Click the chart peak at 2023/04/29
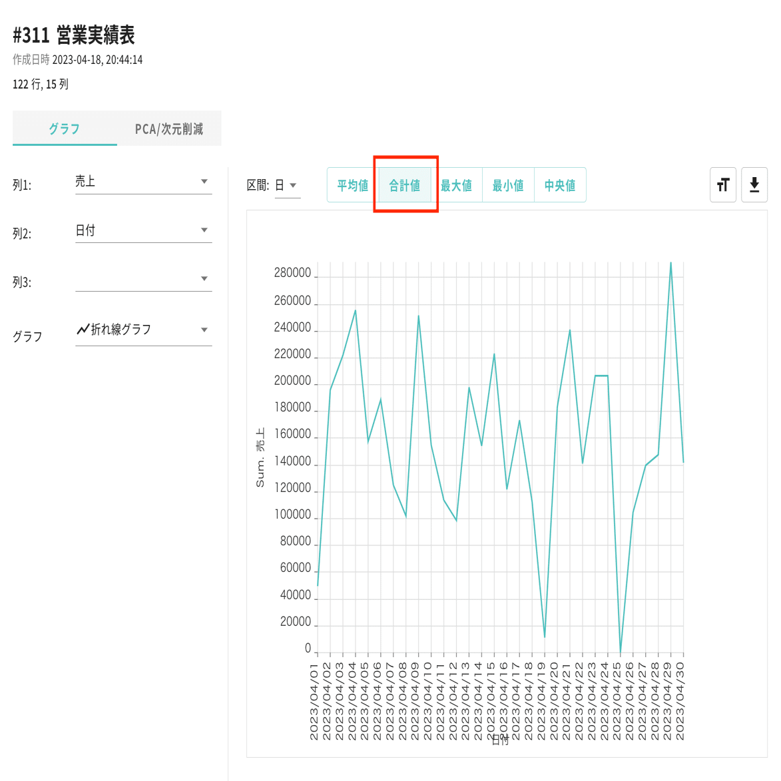Viewport: 781px width, 781px height. [x=670, y=263]
